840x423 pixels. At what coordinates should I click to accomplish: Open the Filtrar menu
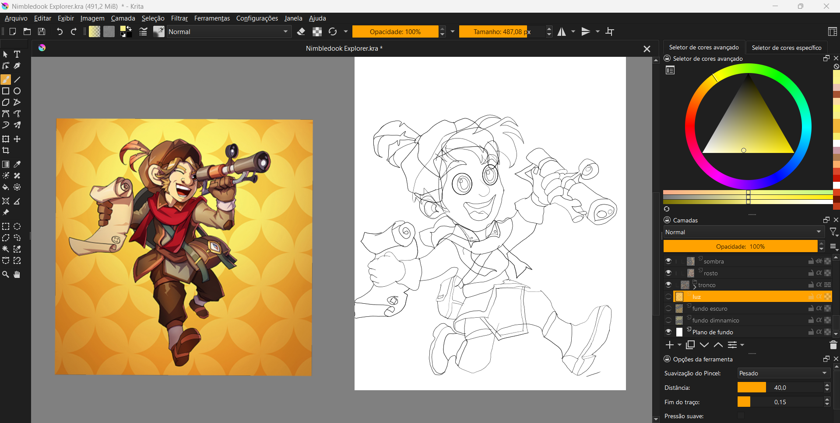(x=179, y=18)
